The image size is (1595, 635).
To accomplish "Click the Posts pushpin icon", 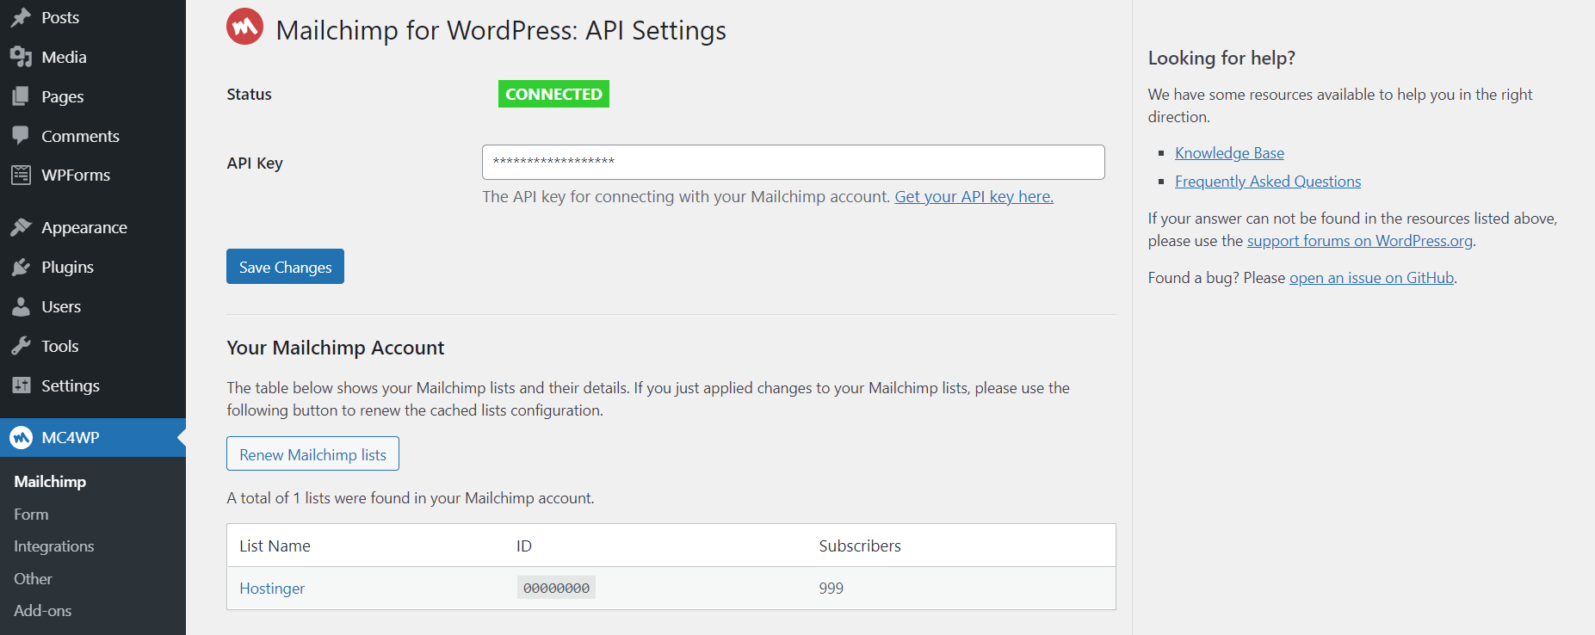I will coord(21,17).
